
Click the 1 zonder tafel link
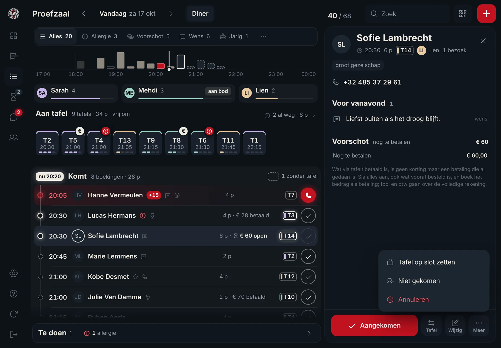[293, 176]
